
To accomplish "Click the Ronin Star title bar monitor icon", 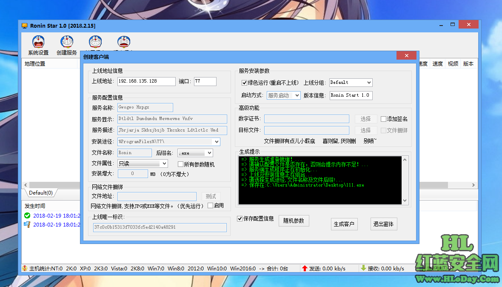I will click(25, 26).
